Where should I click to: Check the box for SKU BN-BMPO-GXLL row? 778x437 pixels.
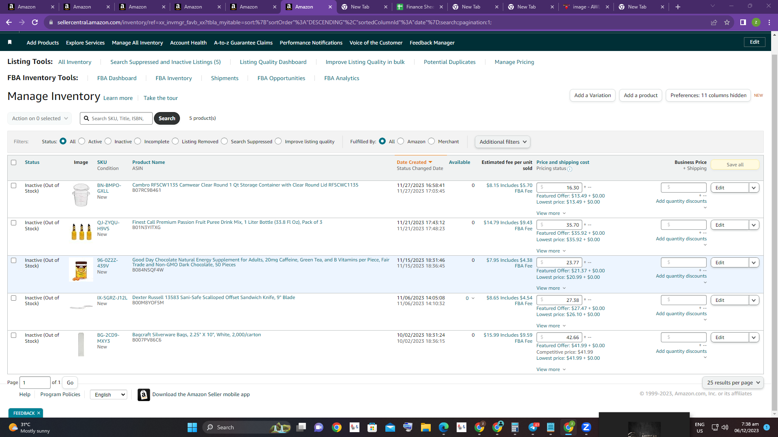[14, 185]
